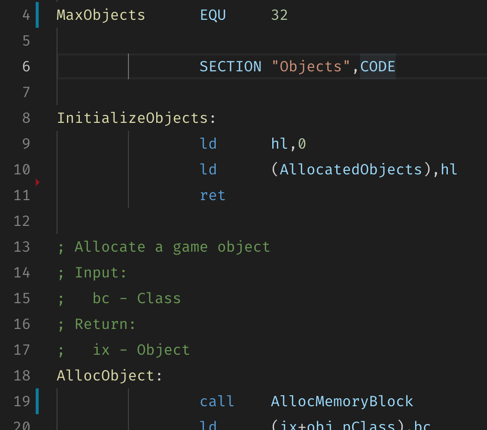Click the 'bc - Class' comment

137,298
